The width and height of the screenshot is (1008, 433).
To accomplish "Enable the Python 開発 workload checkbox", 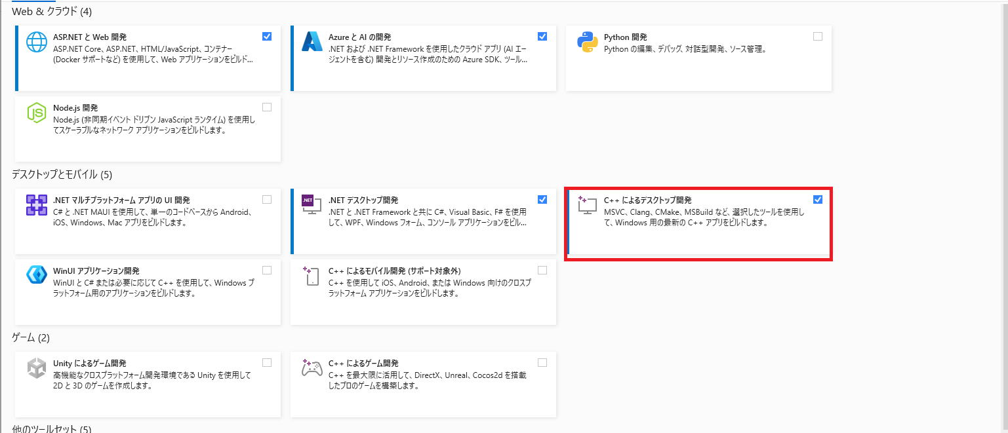I will (818, 37).
